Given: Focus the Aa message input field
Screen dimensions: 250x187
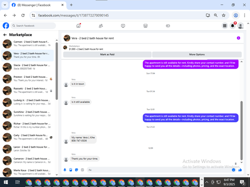Looking at the screenshot, I should [158, 170].
